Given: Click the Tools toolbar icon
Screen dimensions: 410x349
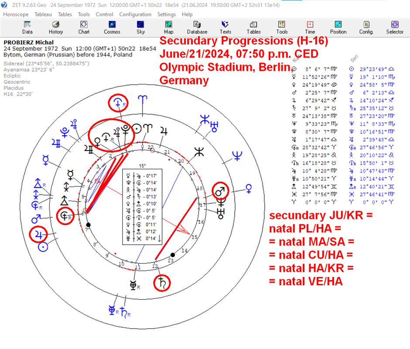Looking at the screenshot, I should pyautogui.click(x=282, y=28).
